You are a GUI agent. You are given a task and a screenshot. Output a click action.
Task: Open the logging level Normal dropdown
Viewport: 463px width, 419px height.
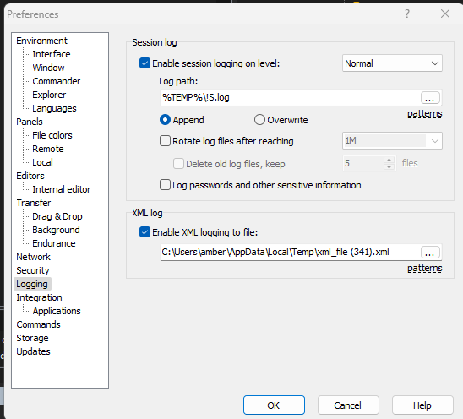point(392,63)
